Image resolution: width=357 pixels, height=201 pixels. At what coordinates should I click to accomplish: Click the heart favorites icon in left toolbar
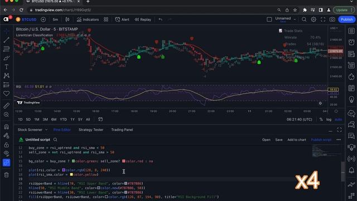pyautogui.click(x=6, y=94)
